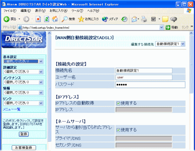
Task: Click the Mail envelope toolbar icon
Action: point(134,19)
